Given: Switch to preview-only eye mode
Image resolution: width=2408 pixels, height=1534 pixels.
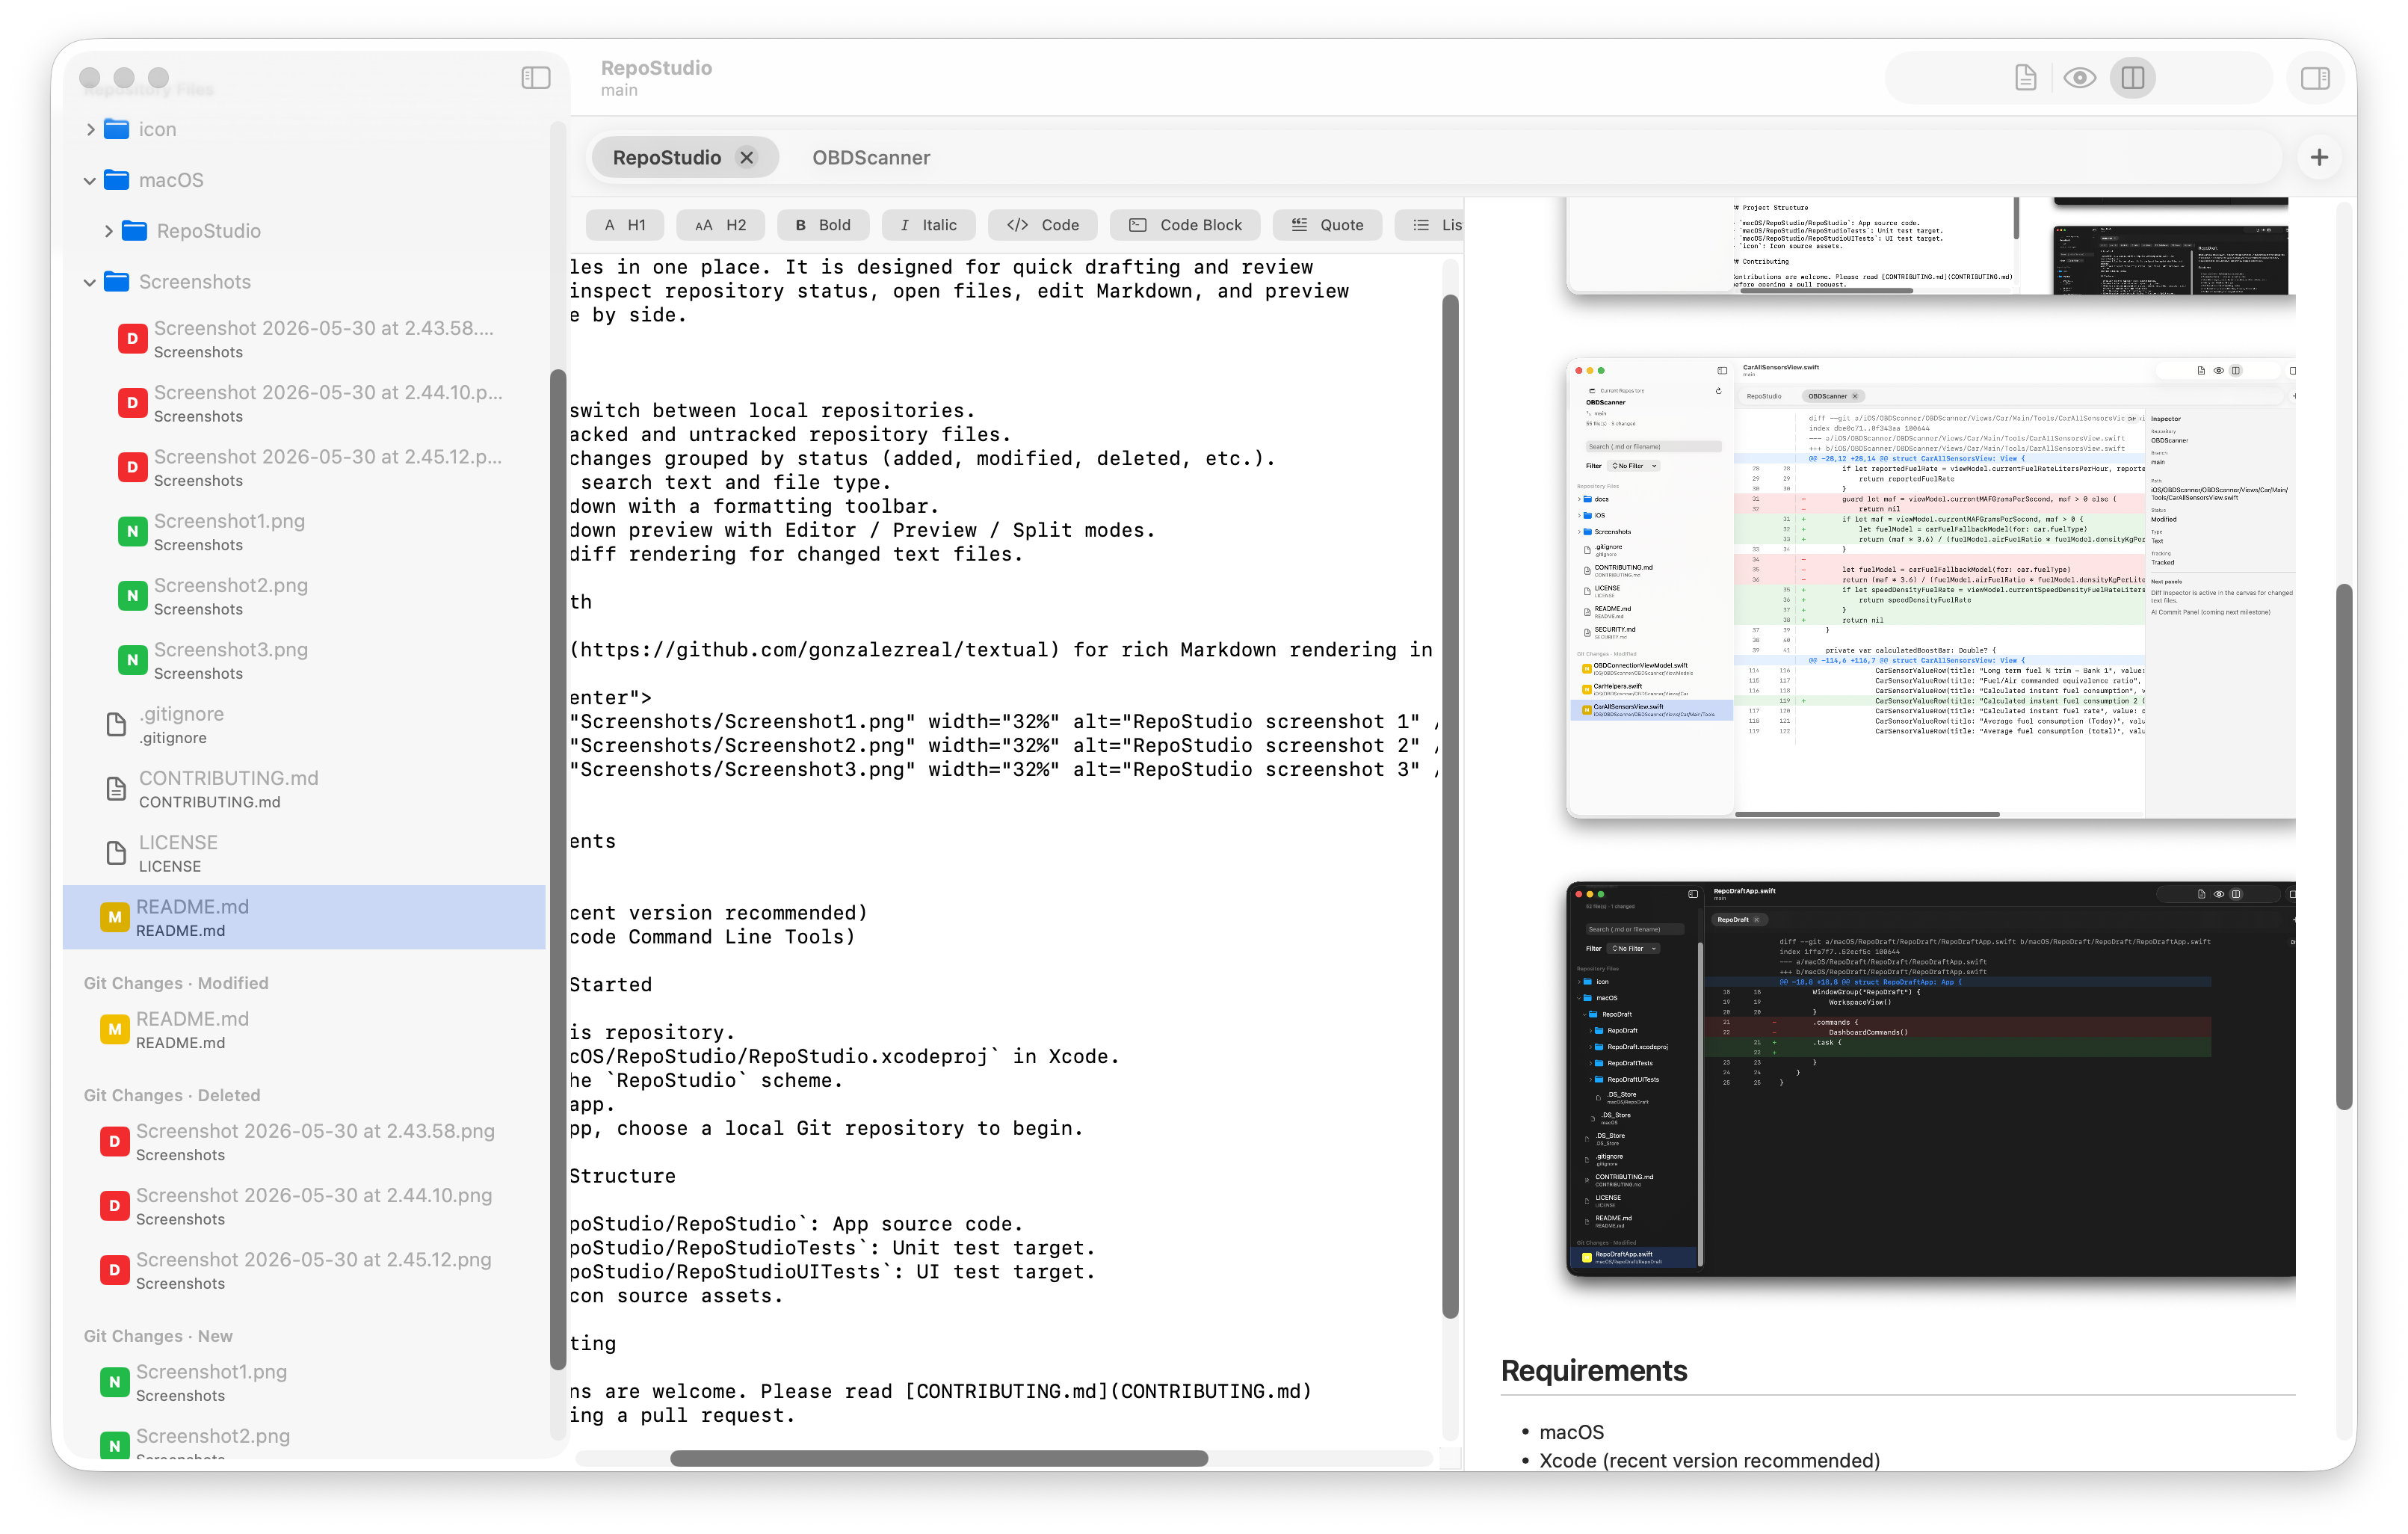Looking at the screenshot, I should pyautogui.click(x=2079, y=77).
